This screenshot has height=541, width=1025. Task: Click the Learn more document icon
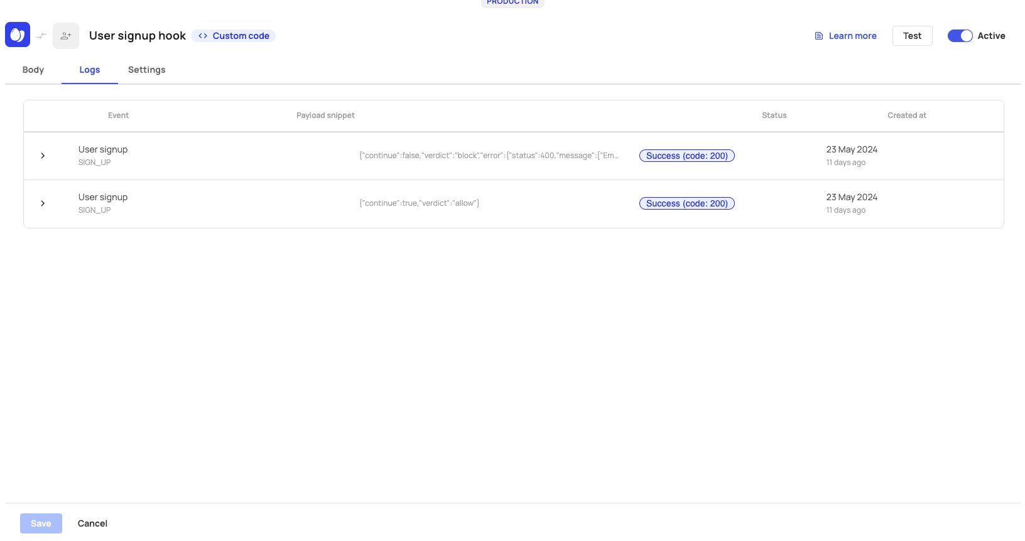(x=819, y=36)
